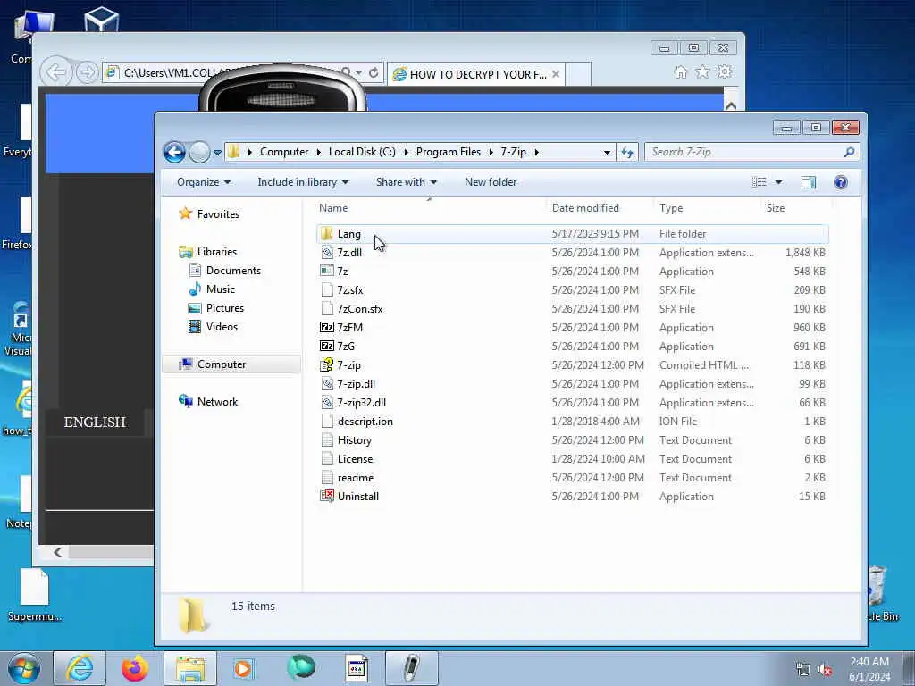915x686 pixels.
Task: Open Windows Media Player from taskbar
Action: point(243,668)
